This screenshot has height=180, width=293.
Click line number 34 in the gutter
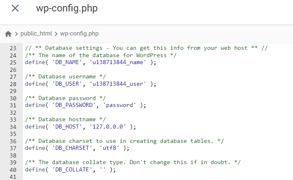(x=13, y=127)
